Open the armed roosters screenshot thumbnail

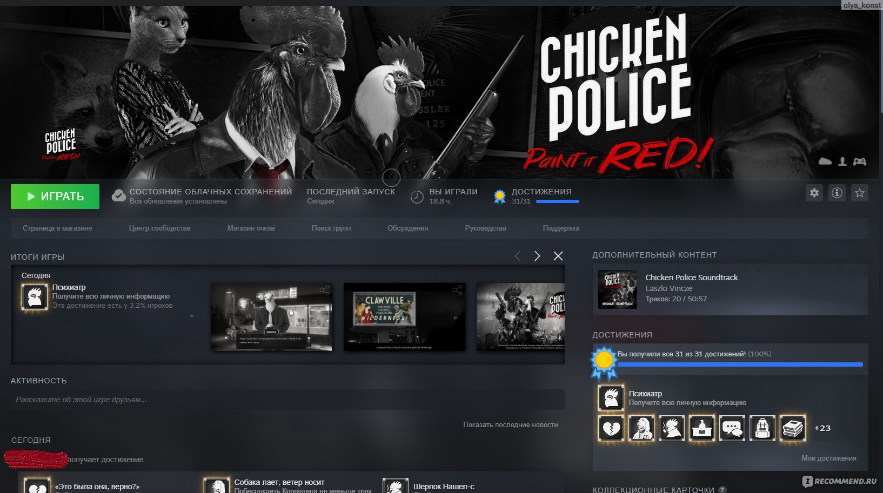[520, 317]
